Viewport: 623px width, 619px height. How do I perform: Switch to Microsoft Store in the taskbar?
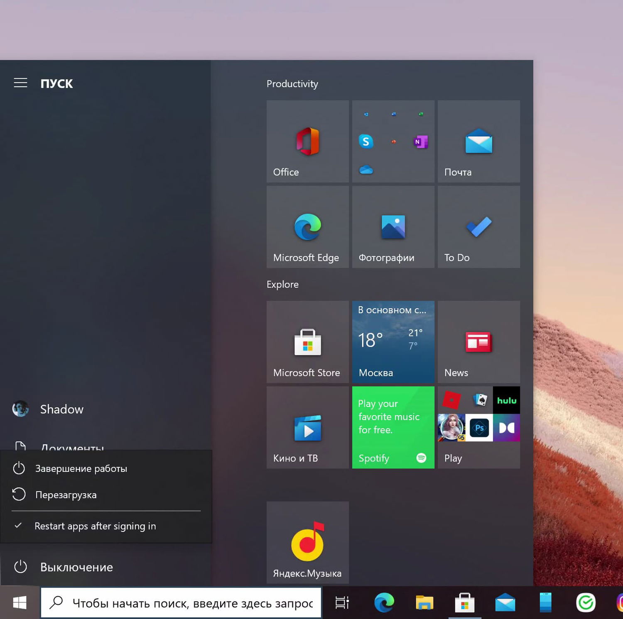[465, 602]
